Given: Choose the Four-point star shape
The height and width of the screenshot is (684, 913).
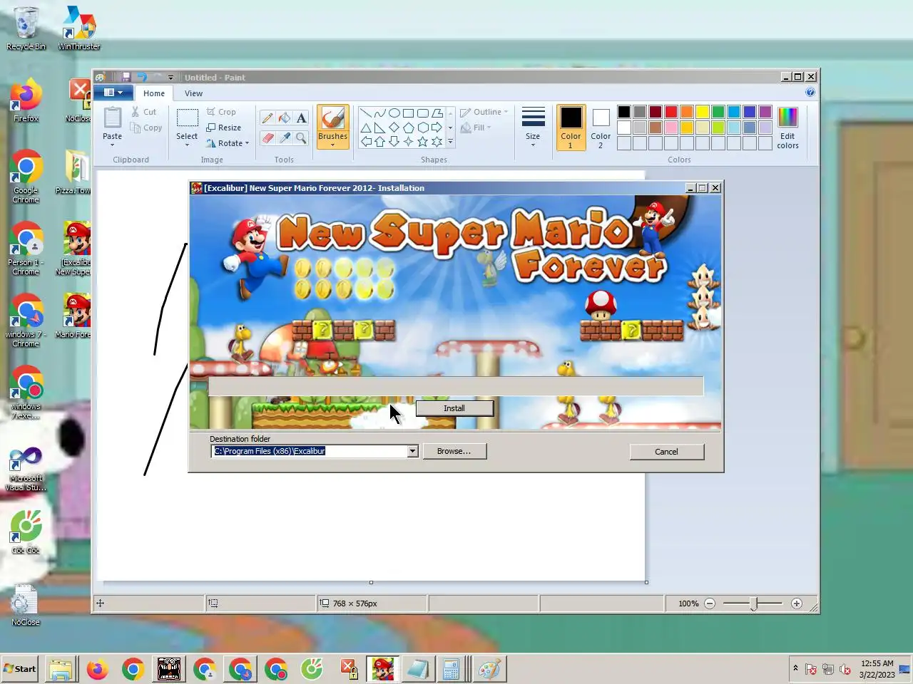Looking at the screenshot, I should click(408, 142).
